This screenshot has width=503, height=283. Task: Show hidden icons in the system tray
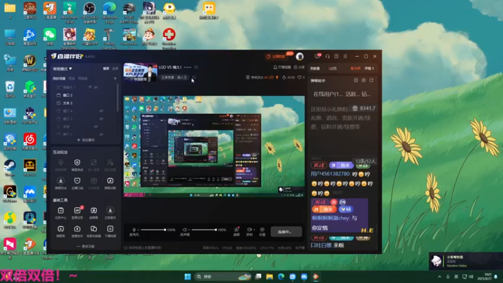(439, 277)
